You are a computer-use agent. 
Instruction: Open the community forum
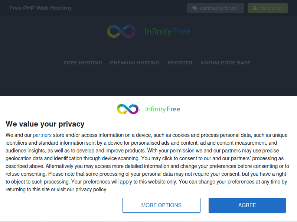pyautogui.click(x=215, y=8)
